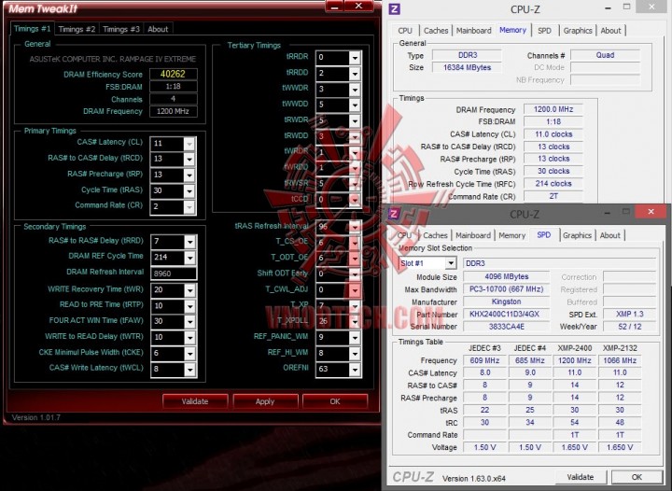Select the Timings #1 tab
672x491 pixels.
[x=32, y=29]
